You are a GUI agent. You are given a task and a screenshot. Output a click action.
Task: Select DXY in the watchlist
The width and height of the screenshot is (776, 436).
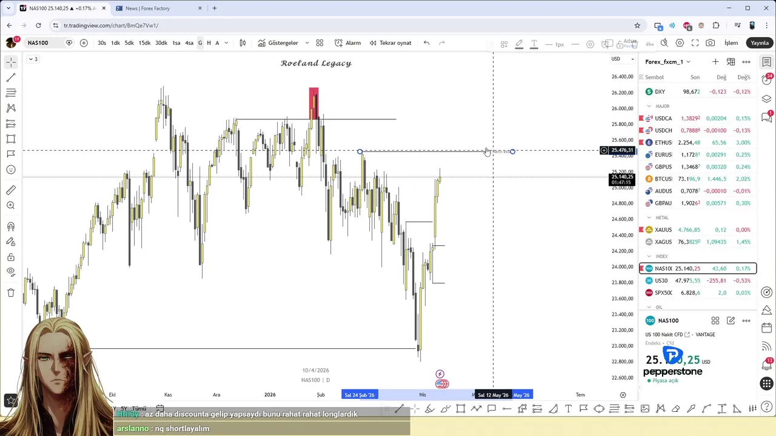(x=698, y=91)
